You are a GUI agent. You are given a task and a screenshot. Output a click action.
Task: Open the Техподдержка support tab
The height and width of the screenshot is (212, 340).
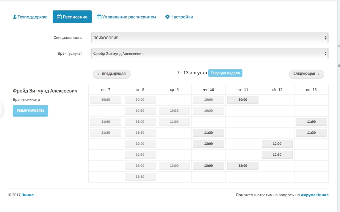pos(30,17)
